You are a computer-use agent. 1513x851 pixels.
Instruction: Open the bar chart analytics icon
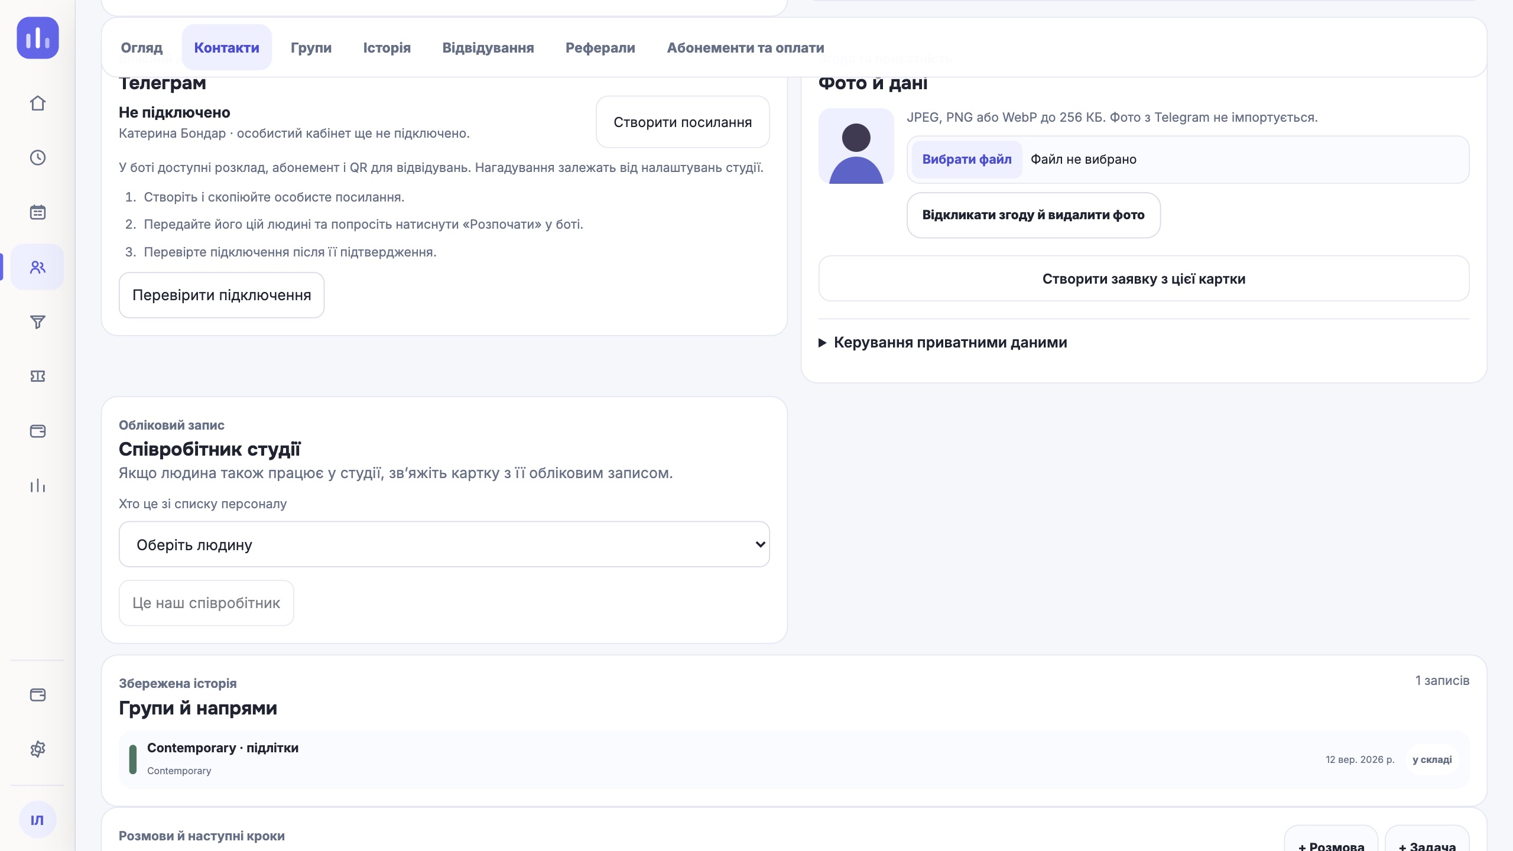(x=38, y=486)
